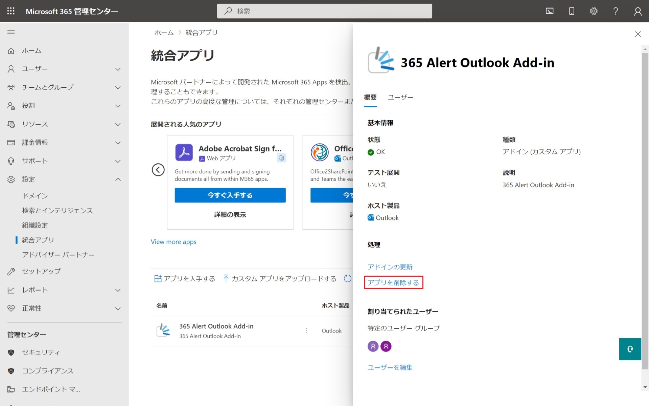
Task: Open Cloud Shell icon in header
Action: [550, 11]
